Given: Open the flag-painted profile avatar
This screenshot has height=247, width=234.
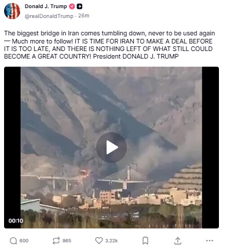Looking at the screenshot, I should coord(12,11).
